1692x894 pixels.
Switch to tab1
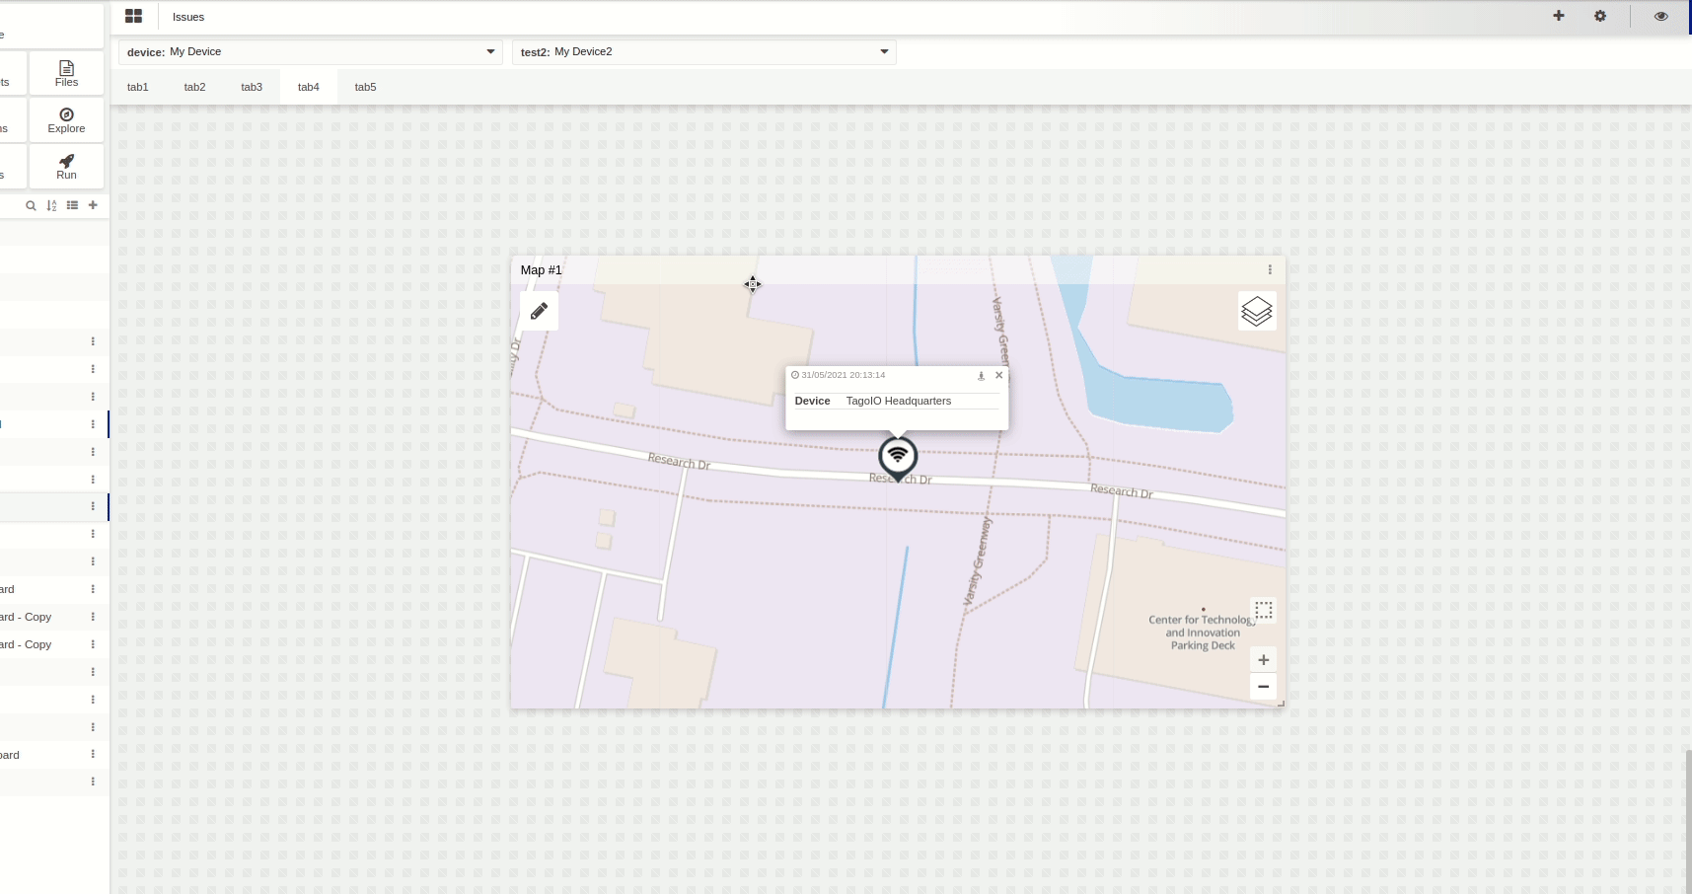(x=138, y=87)
